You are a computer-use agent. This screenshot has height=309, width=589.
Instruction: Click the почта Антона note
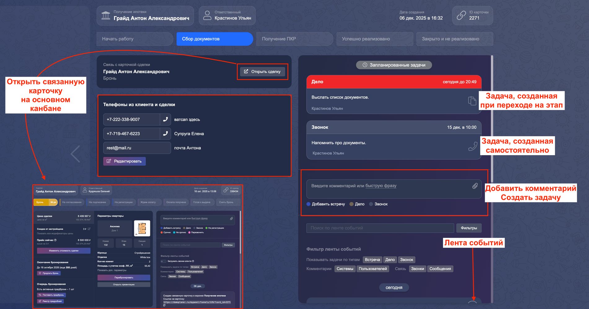(187, 148)
